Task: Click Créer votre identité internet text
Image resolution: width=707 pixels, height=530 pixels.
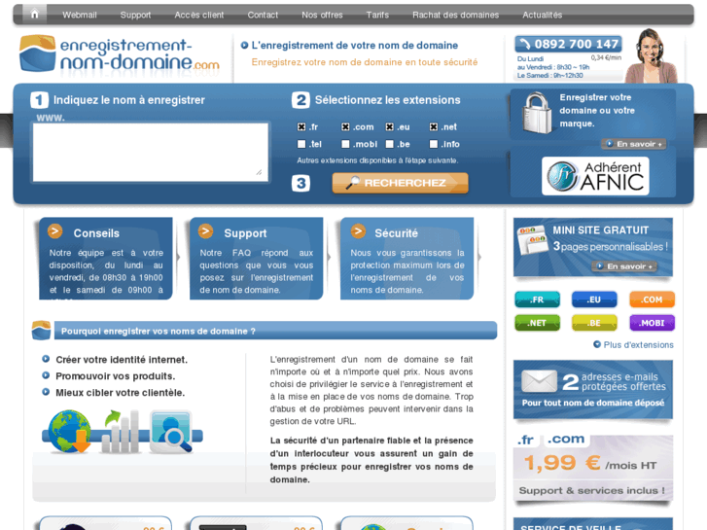Action: [x=122, y=360]
